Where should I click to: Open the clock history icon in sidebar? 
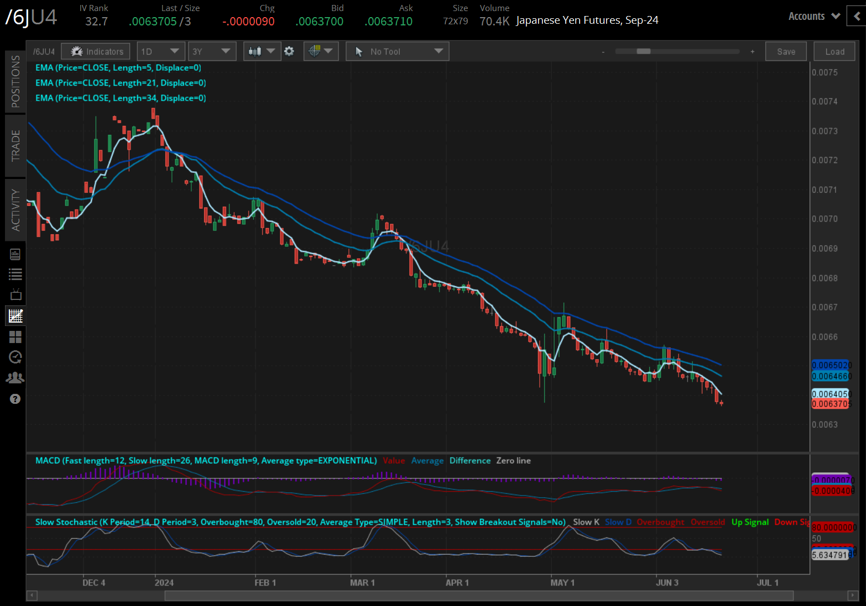[15, 357]
